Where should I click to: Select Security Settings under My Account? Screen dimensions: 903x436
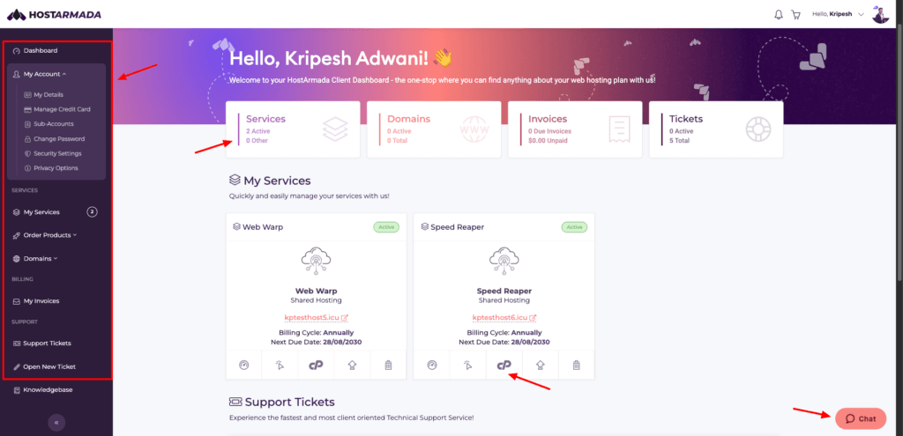(x=57, y=153)
